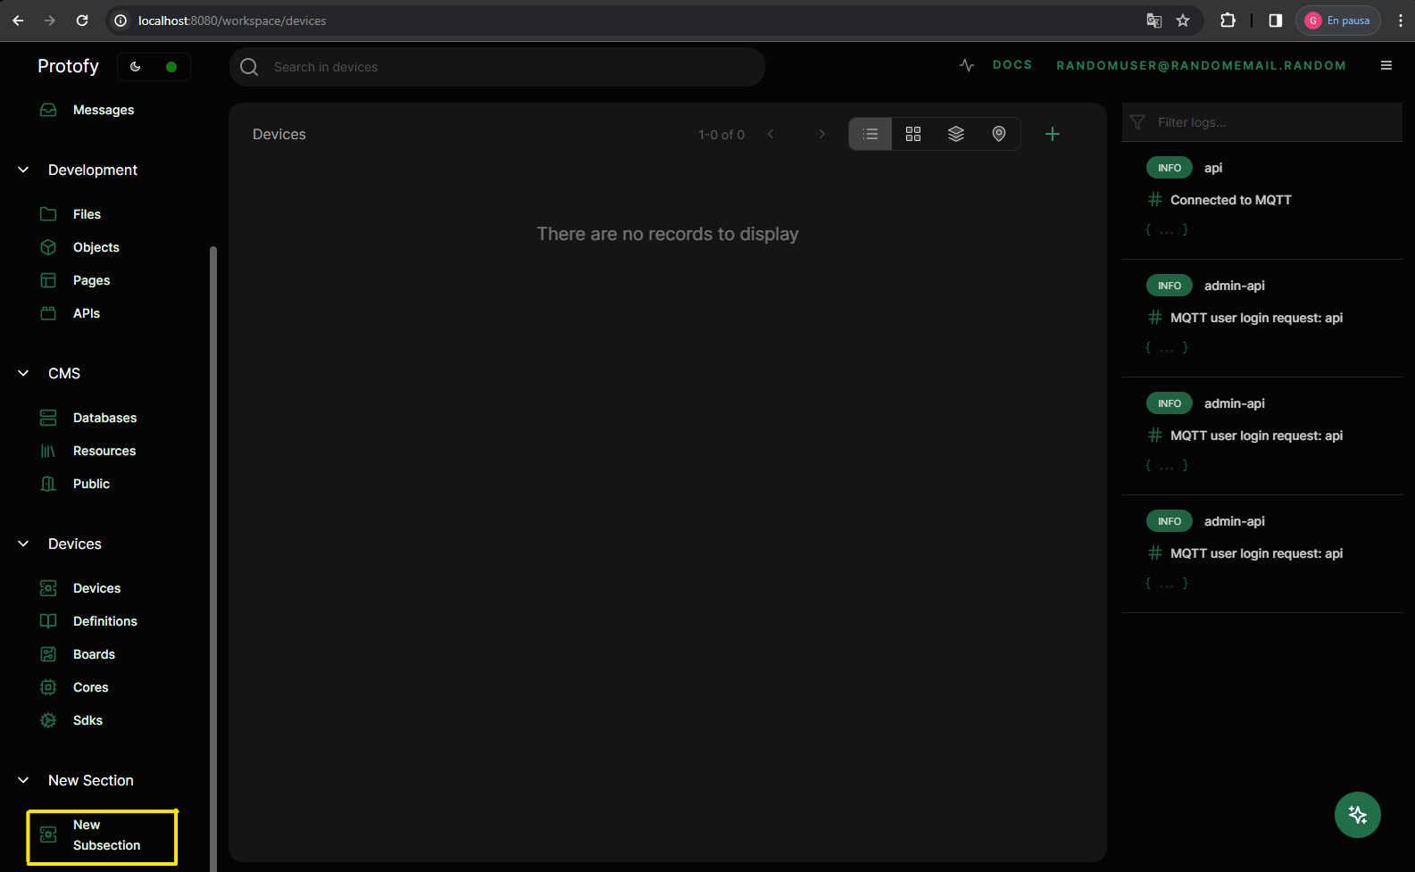Open Pages in the sidebar
1415x872 pixels.
pyautogui.click(x=91, y=280)
